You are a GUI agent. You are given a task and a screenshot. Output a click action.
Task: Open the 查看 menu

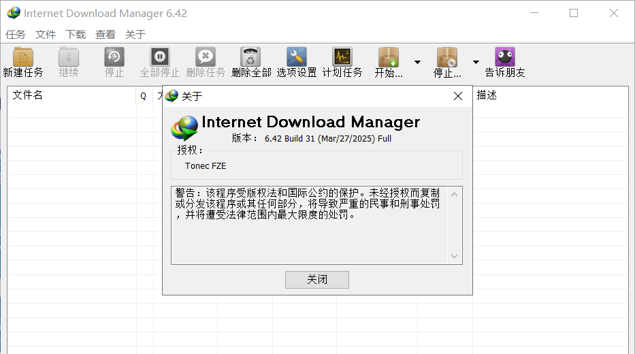coord(105,35)
